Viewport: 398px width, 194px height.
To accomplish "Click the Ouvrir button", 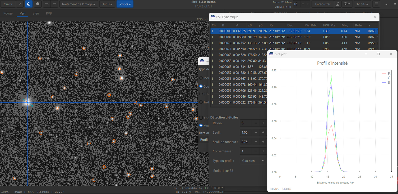I will (8, 4).
